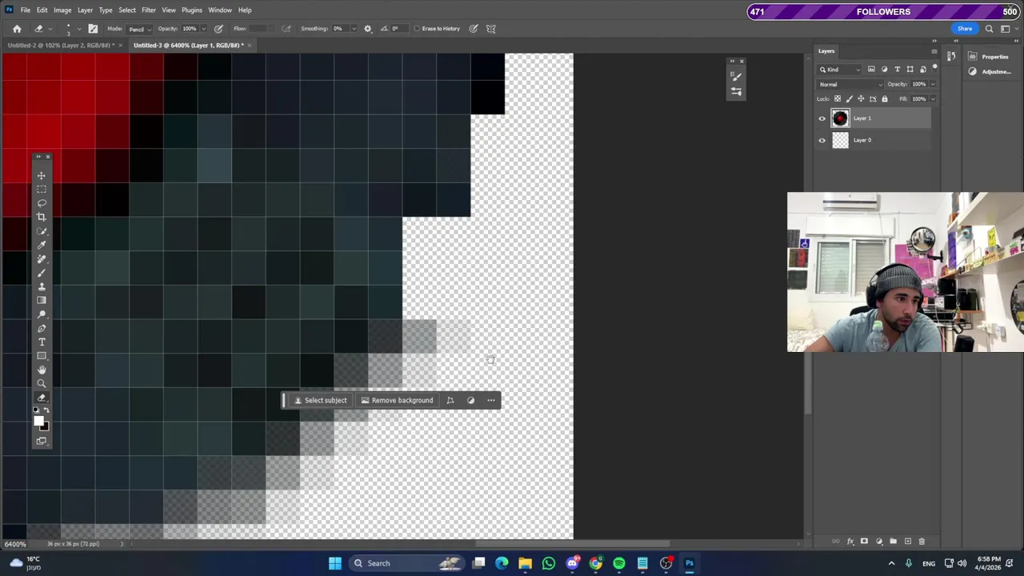Select the Spot Healing Brush tool

pyautogui.click(x=42, y=258)
